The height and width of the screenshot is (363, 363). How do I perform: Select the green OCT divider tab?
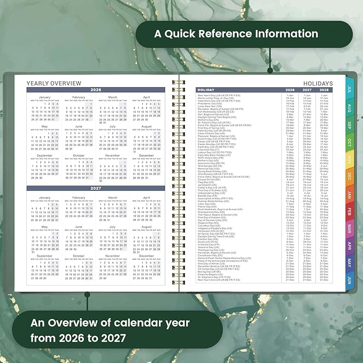(x=349, y=143)
